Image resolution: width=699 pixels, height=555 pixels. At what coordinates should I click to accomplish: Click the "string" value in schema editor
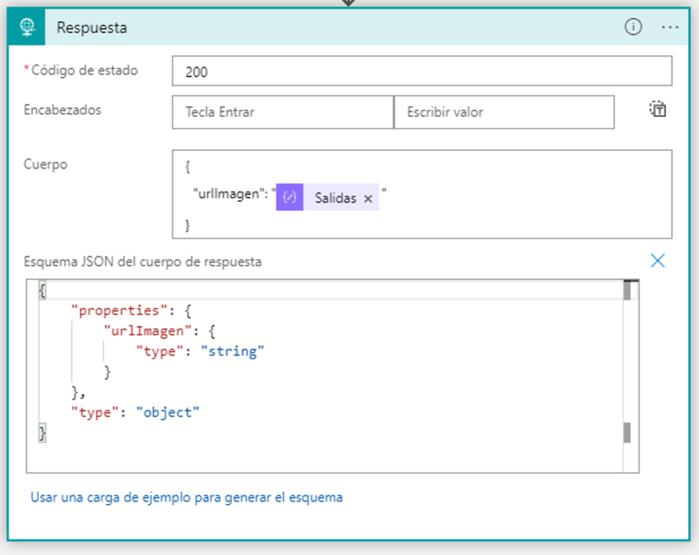[232, 352]
